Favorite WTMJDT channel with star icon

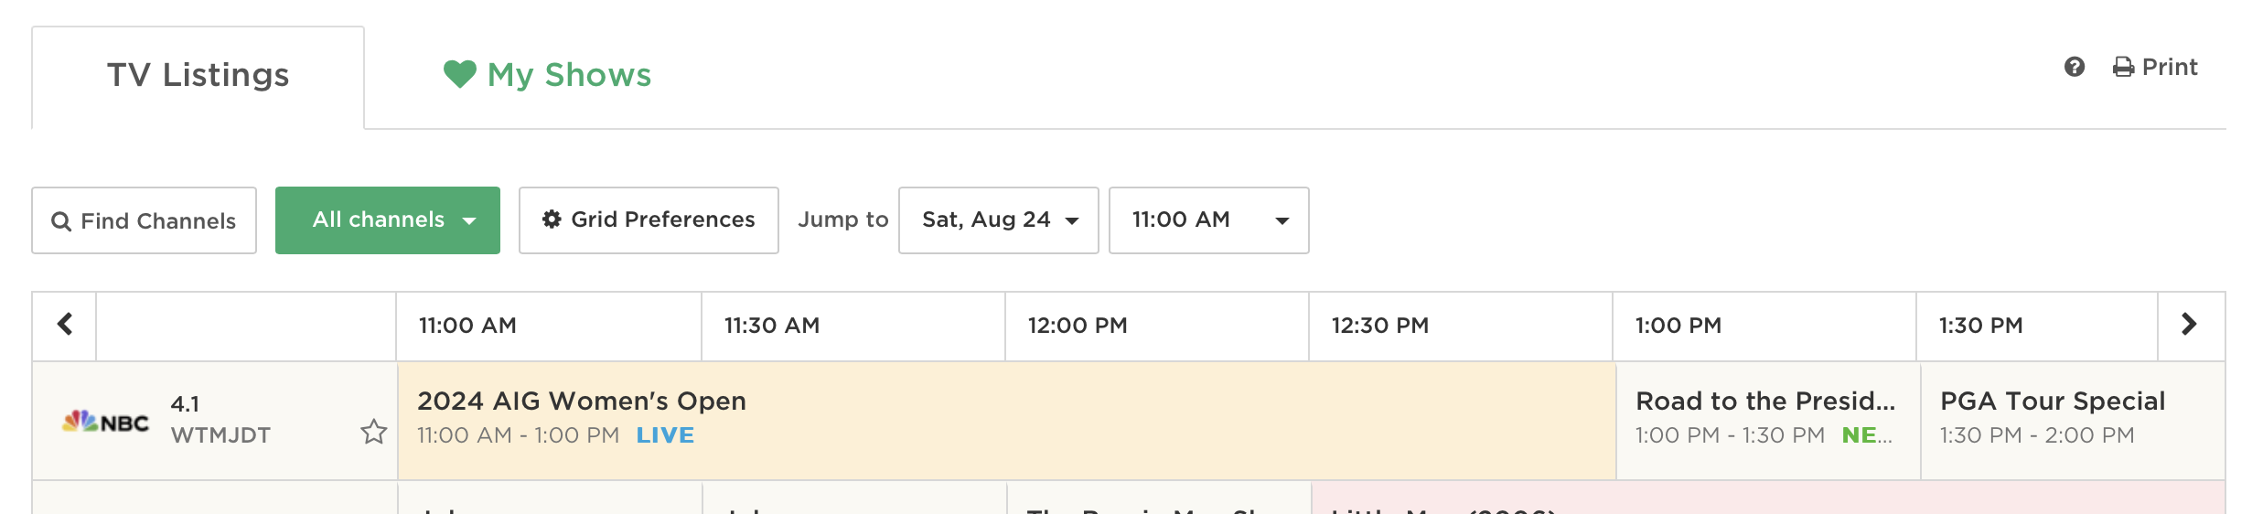(373, 432)
